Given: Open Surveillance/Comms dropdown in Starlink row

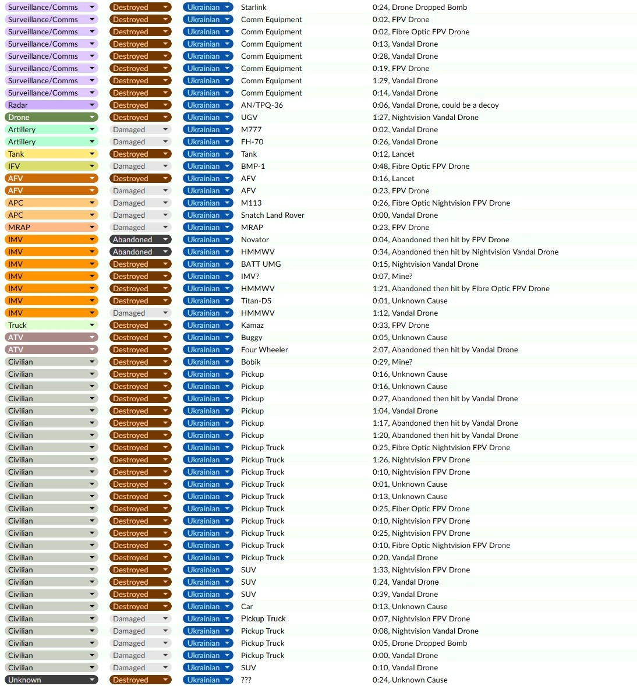Looking at the screenshot, I should (51, 8).
